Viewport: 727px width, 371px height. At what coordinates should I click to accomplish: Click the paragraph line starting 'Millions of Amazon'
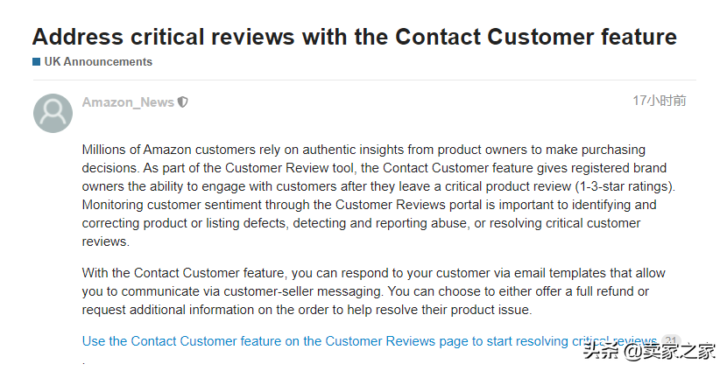tap(363, 150)
